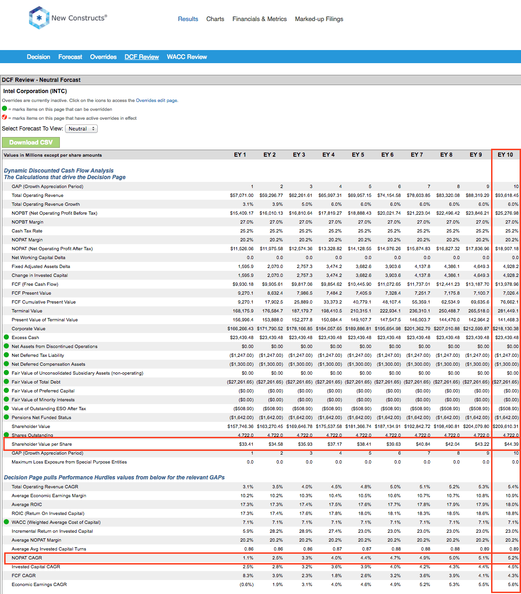Open the Select Forecast To View dropdown
The width and height of the screenshot is (521, 594).
click(x=81, y=129)
